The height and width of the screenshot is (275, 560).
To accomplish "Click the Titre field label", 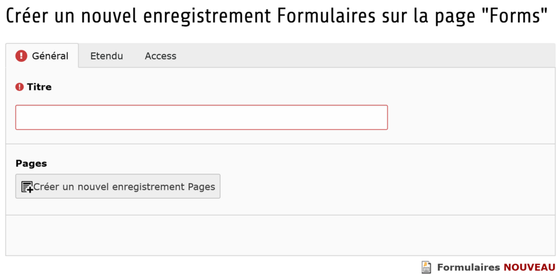I will [x=39, y=87].
